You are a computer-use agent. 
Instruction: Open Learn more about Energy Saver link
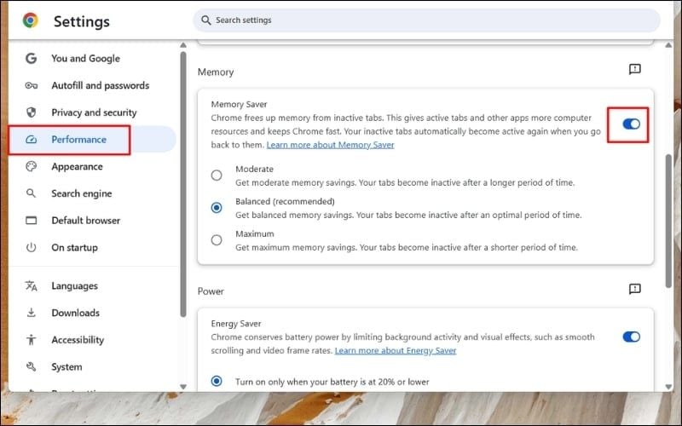point(396,350)
